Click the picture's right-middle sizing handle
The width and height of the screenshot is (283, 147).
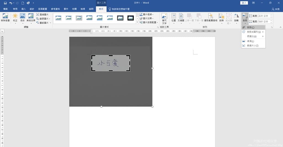click(x=152, y=68)
